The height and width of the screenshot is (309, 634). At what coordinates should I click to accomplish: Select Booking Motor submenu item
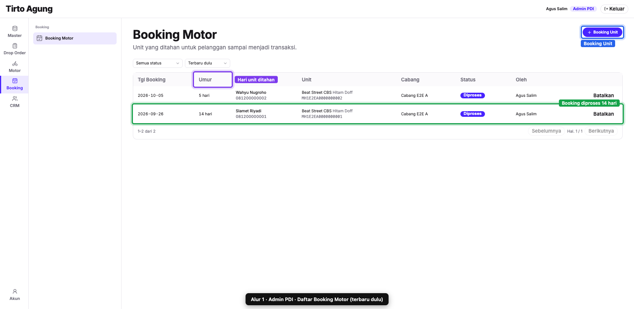[x=75, y=38]
